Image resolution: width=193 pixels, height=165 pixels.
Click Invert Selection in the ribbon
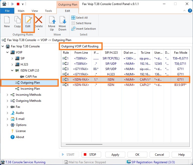point(84,29)
